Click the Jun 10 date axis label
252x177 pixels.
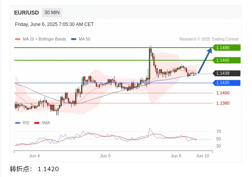click(x=202, y=156)
